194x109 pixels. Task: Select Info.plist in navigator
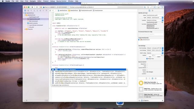pyautogui.click(x=32, y=27)
